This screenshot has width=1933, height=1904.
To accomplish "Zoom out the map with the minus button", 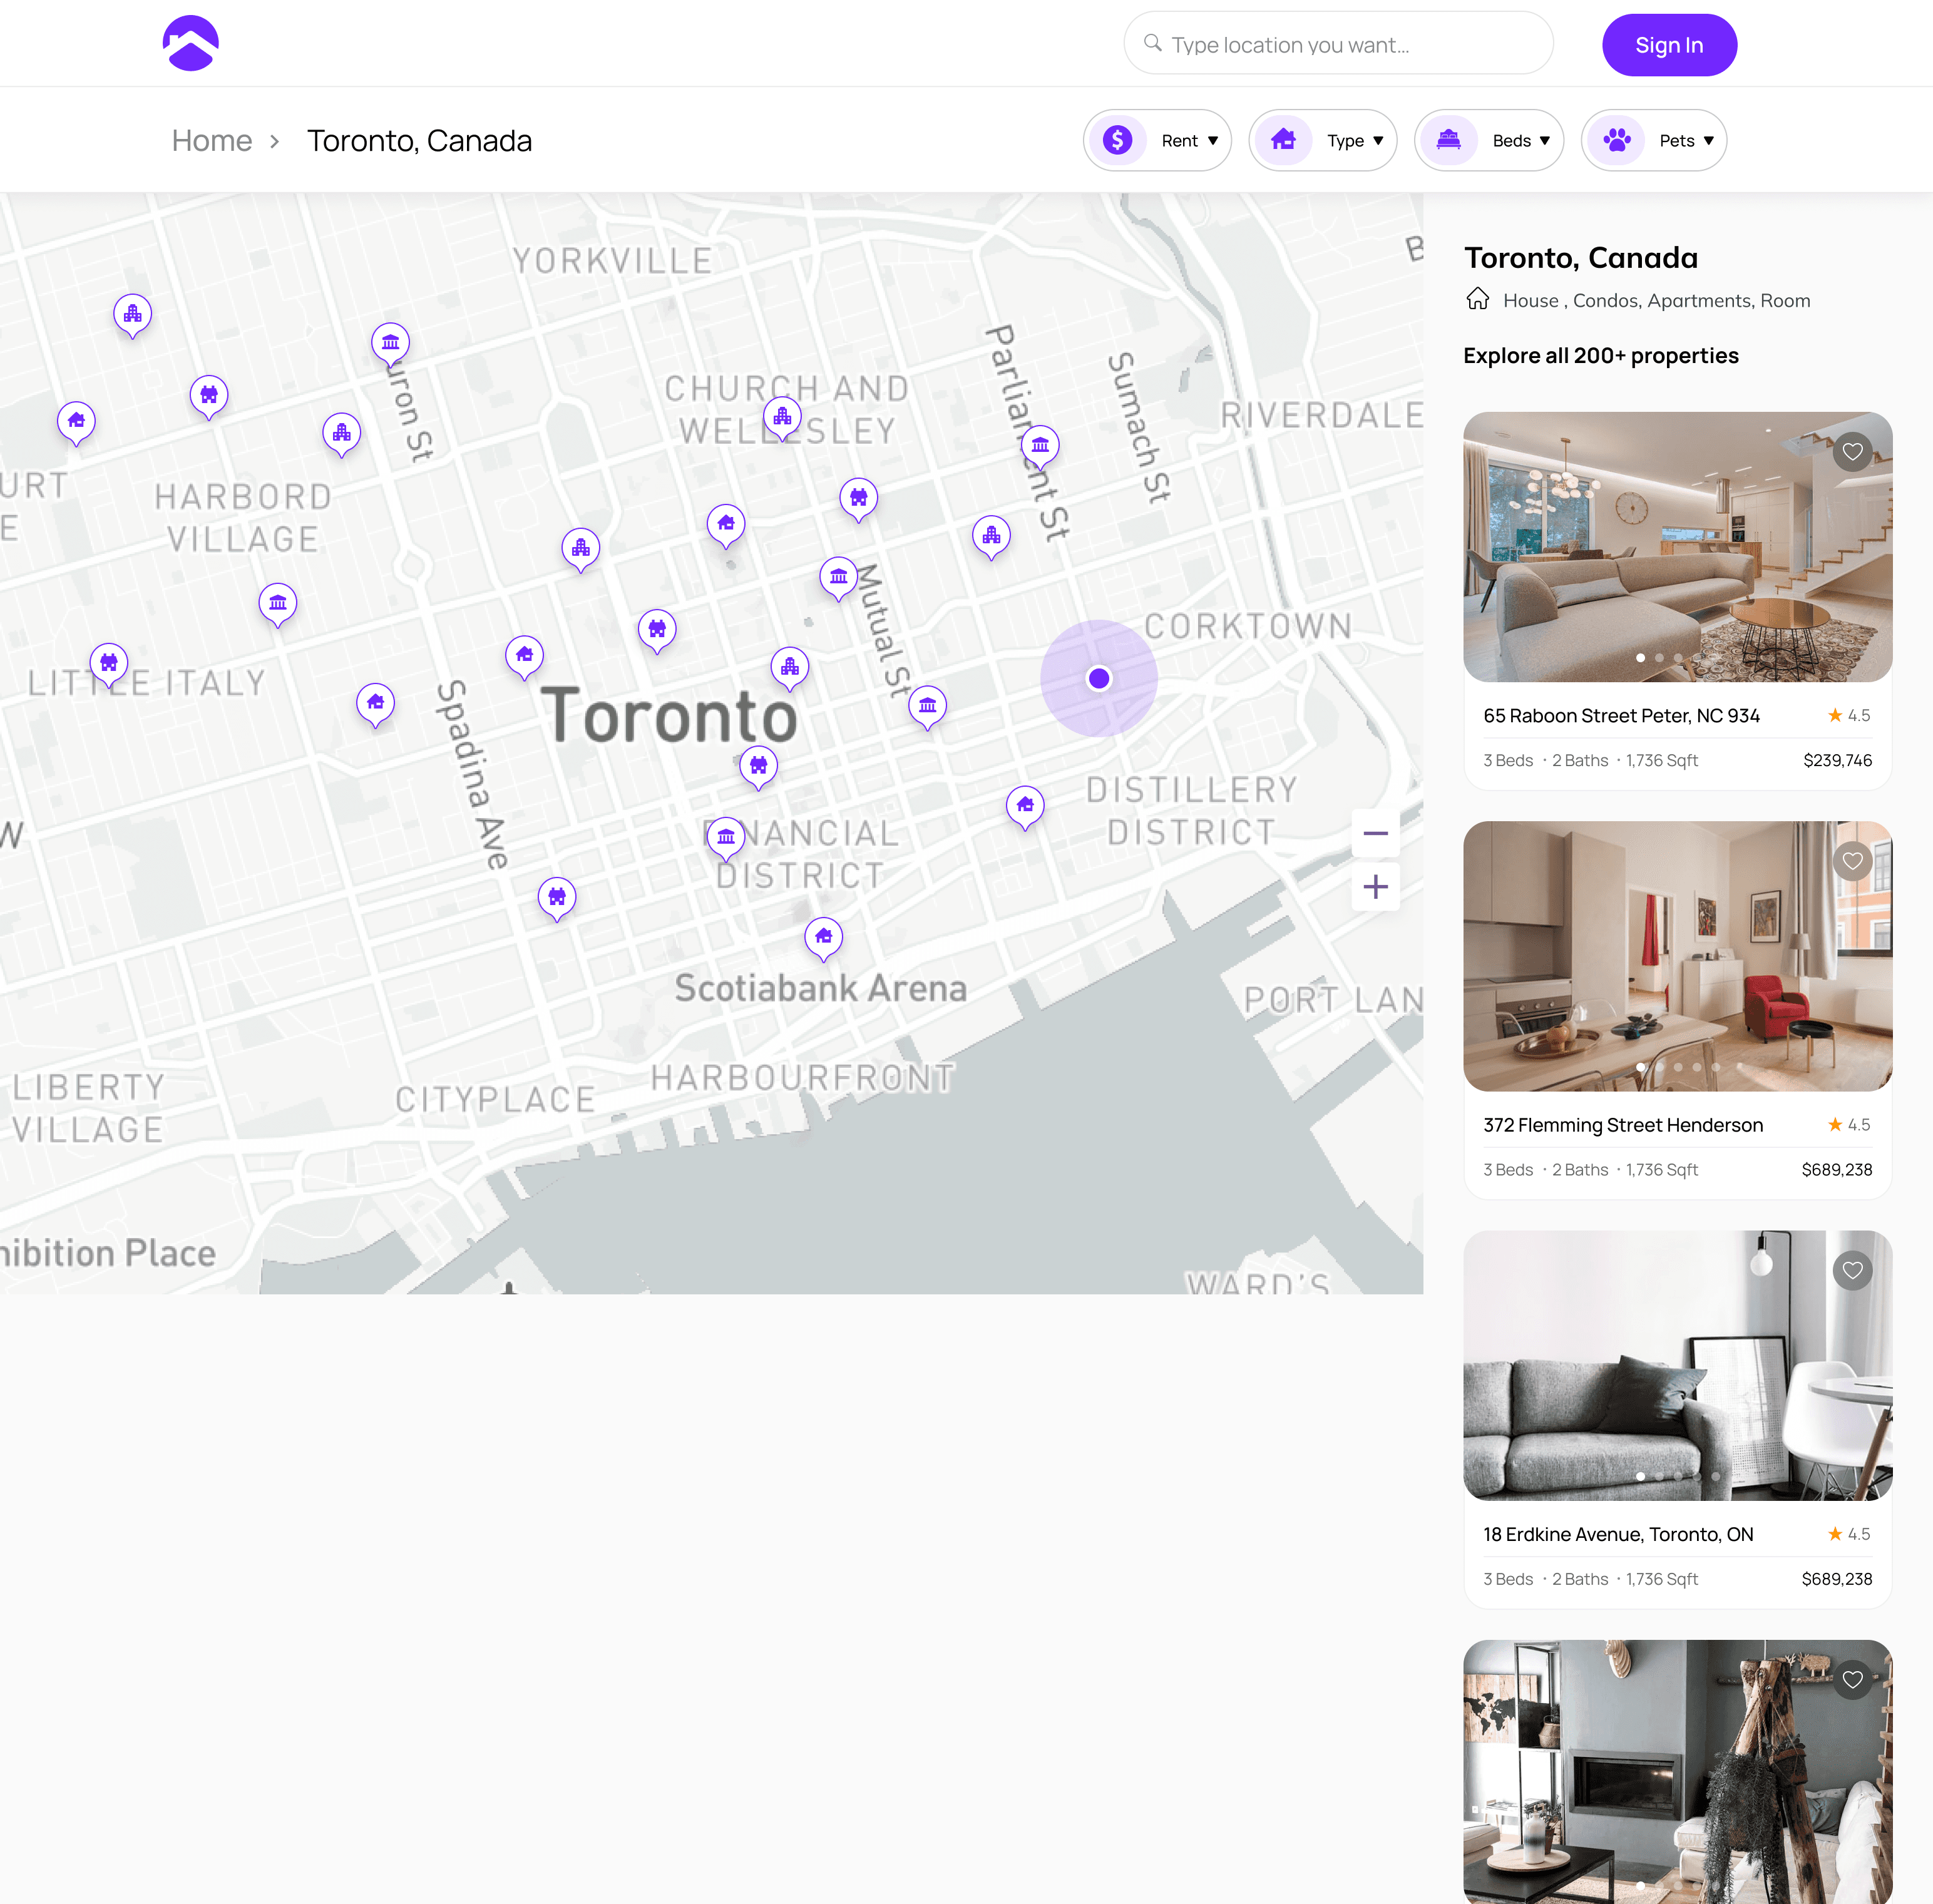I will [1375, 833].
